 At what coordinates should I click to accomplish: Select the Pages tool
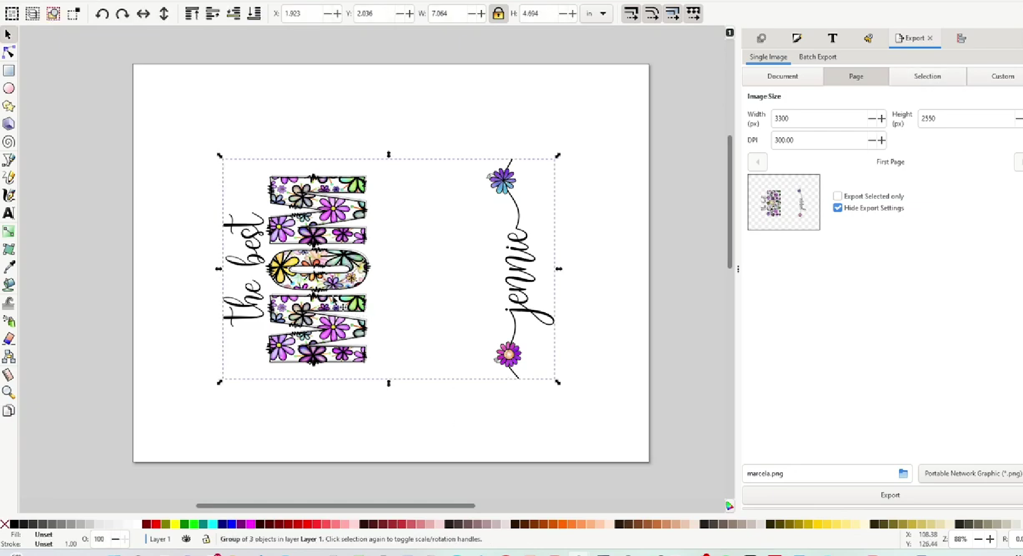pos(9,411)
